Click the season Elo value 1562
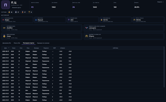Screen dimensions: 166x102 [x=54, y=7]
